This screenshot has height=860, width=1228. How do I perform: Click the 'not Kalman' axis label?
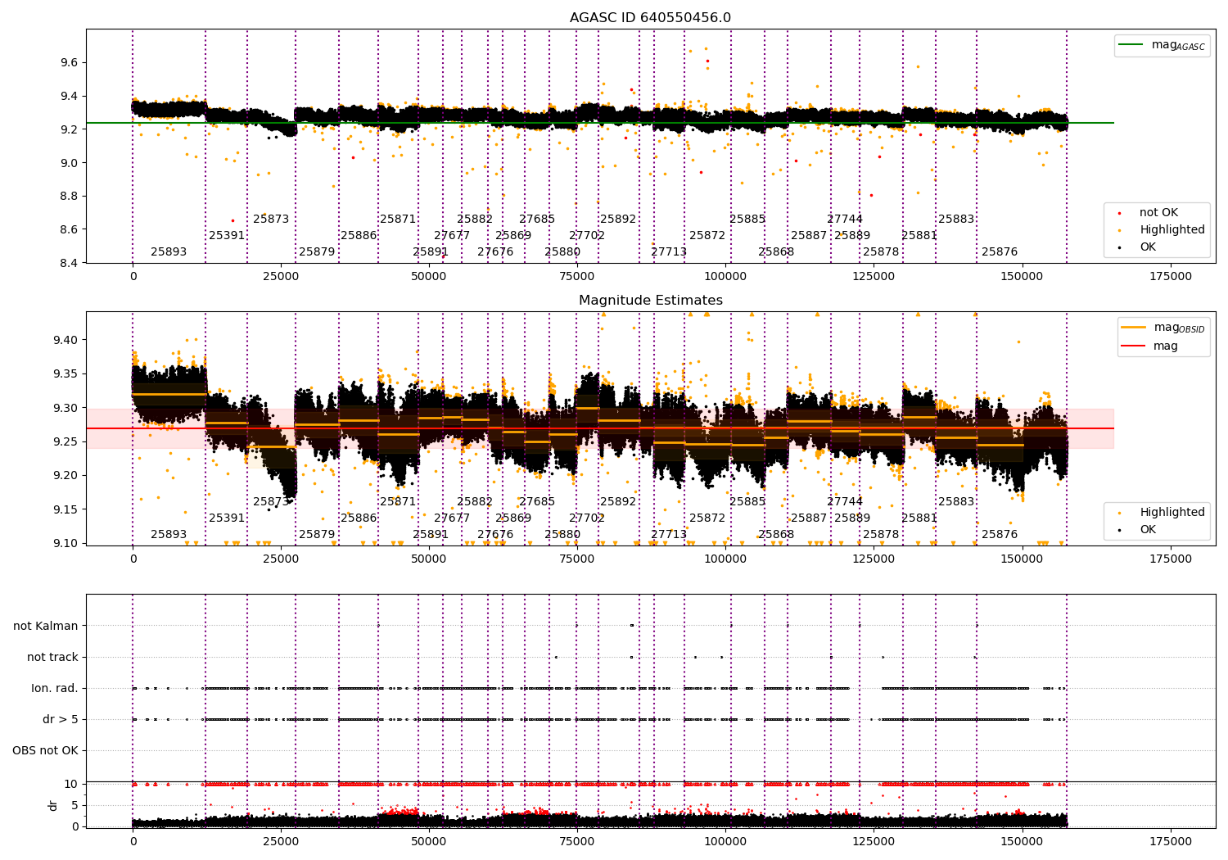[x=46, y=626]
